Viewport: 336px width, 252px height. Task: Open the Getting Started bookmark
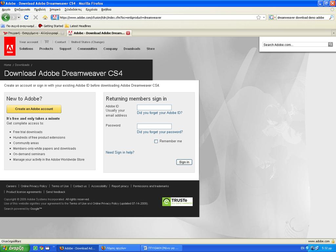click(x=51, y=26)
